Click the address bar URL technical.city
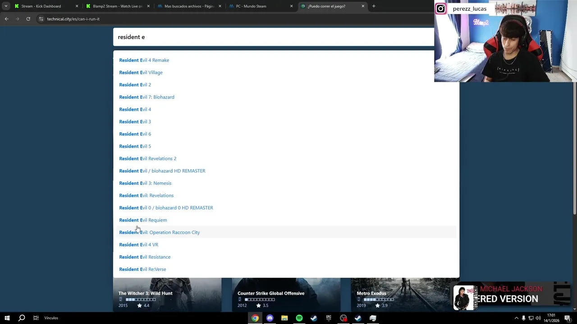 coord(73,19)
